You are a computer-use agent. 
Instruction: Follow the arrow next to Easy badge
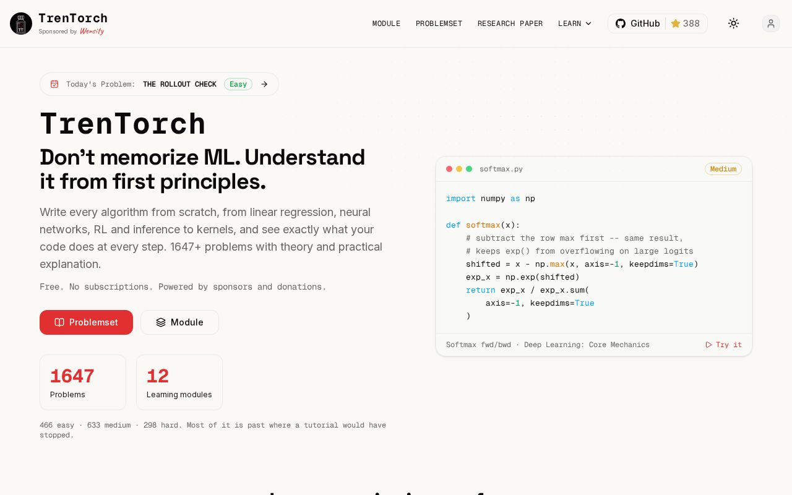tap(264, 84)
